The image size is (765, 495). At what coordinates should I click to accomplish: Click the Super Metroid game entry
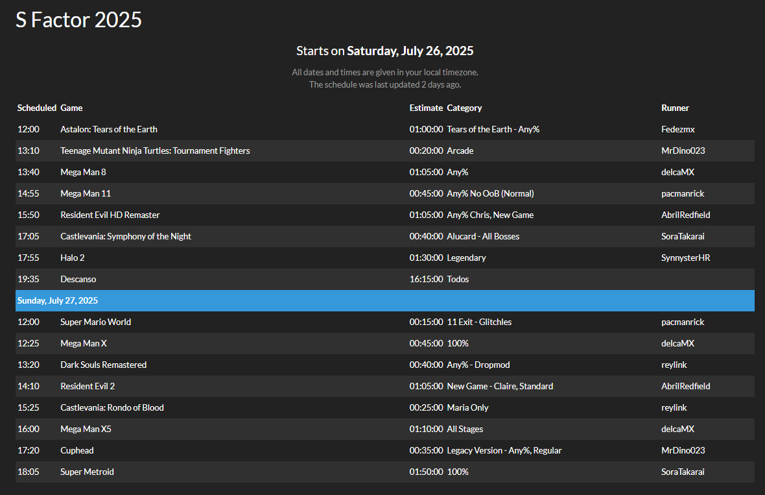(87, 472)
